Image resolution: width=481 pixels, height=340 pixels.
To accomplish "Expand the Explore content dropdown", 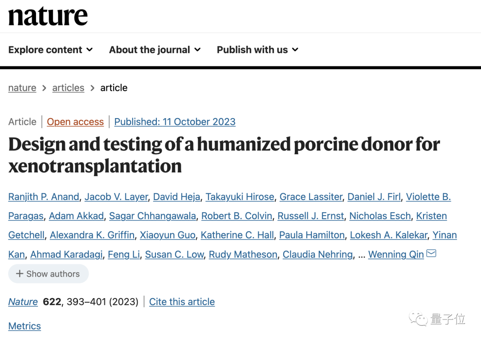I will click(x=50, y=50).
